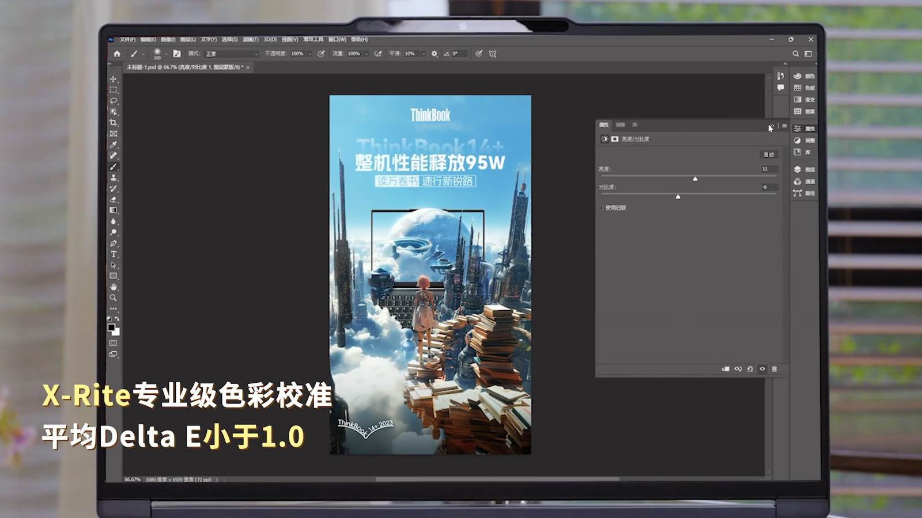Select the Eyedropper tool
Screen dimensions: 922x518
tap(114, 144)
